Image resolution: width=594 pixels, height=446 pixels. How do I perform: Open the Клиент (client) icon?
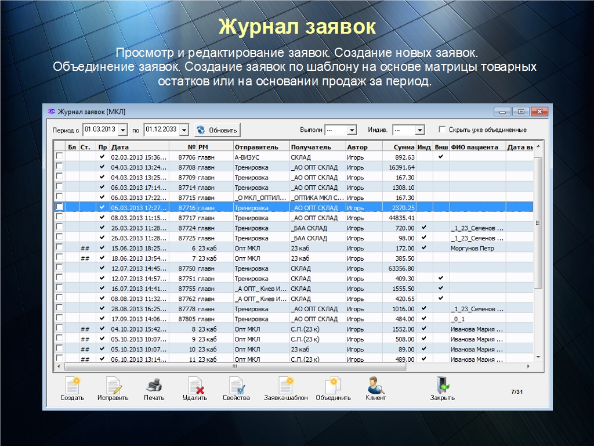click(375, 386)
